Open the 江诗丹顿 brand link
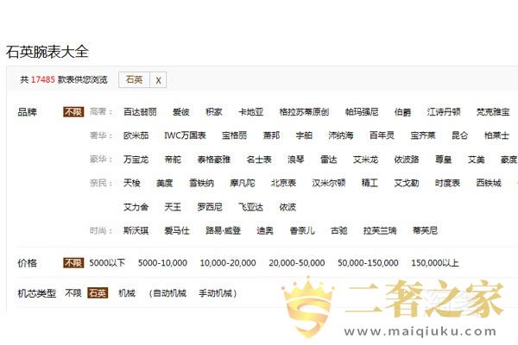This screenshot has height=345, width=518. (444, 112)
